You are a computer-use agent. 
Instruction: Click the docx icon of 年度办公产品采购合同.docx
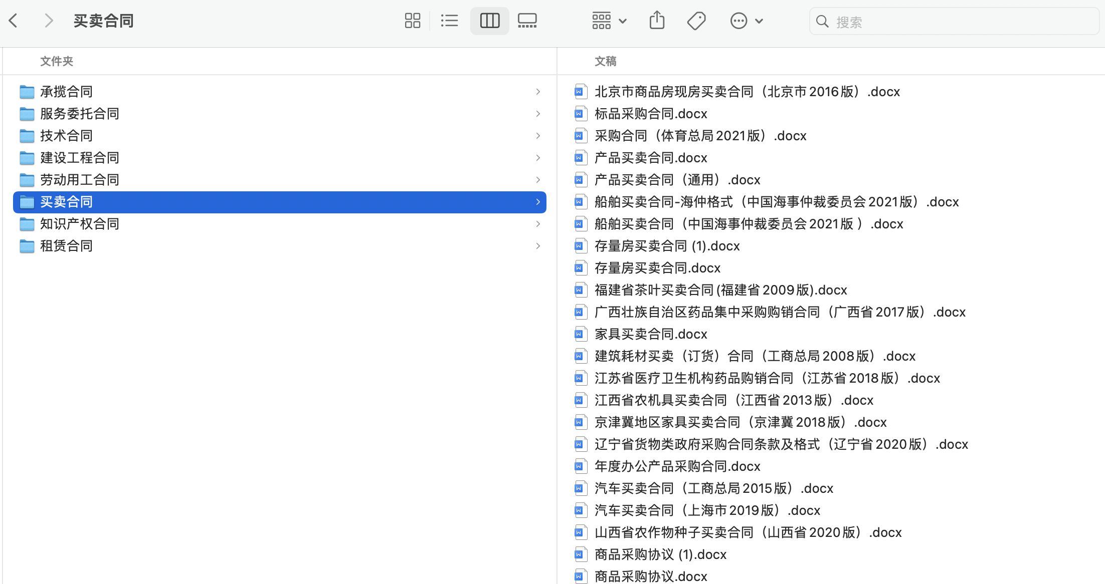(580, 466)
